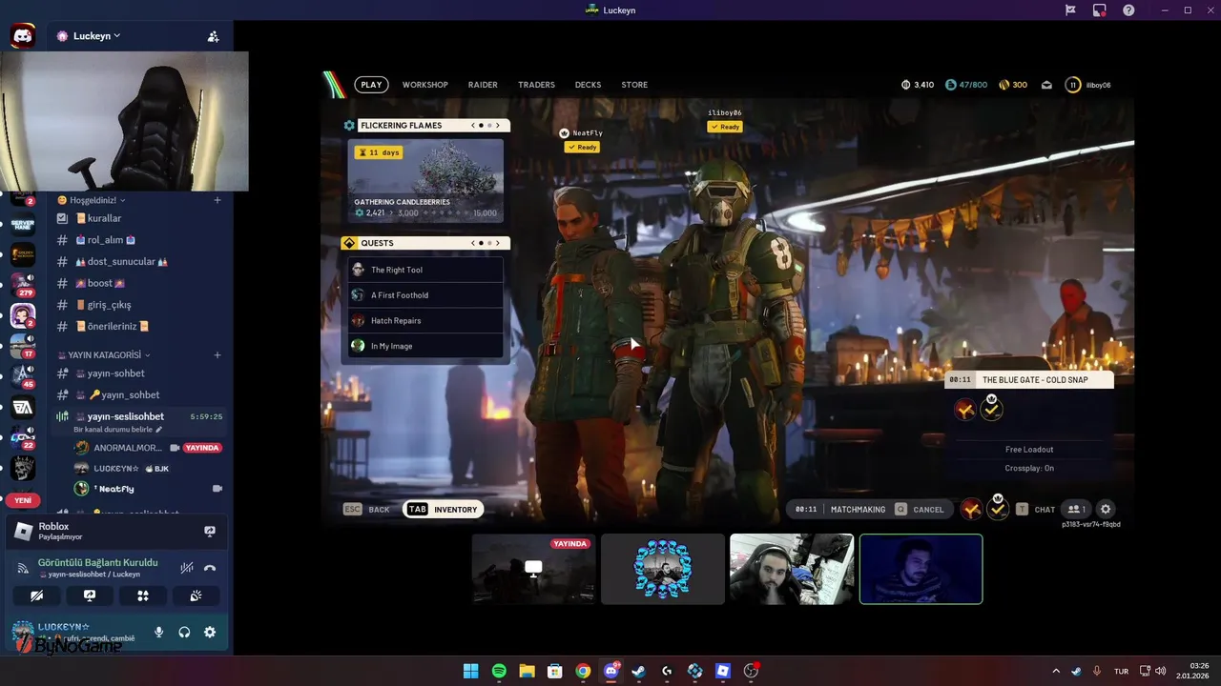The height and width of the screenshot is (686, 1221).
Task: Go to next Flickering Flames page arrow
Action: coord(498,125)
